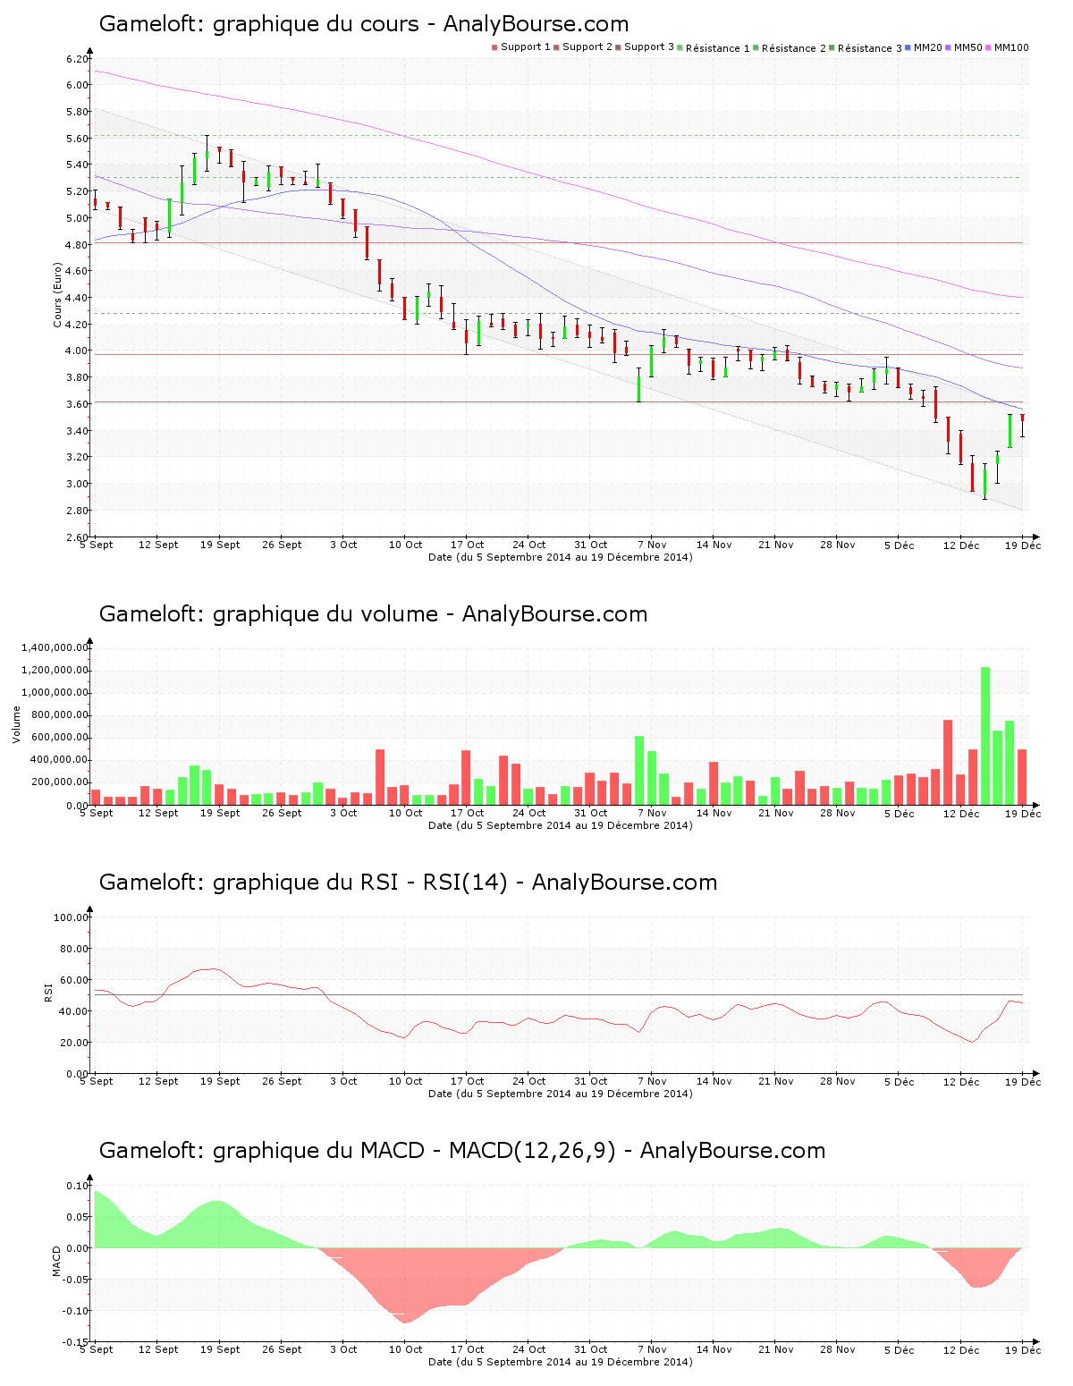Click the Résistance 1 legend swatch
1073x1386 pixels.
click(x=680, y=47)
